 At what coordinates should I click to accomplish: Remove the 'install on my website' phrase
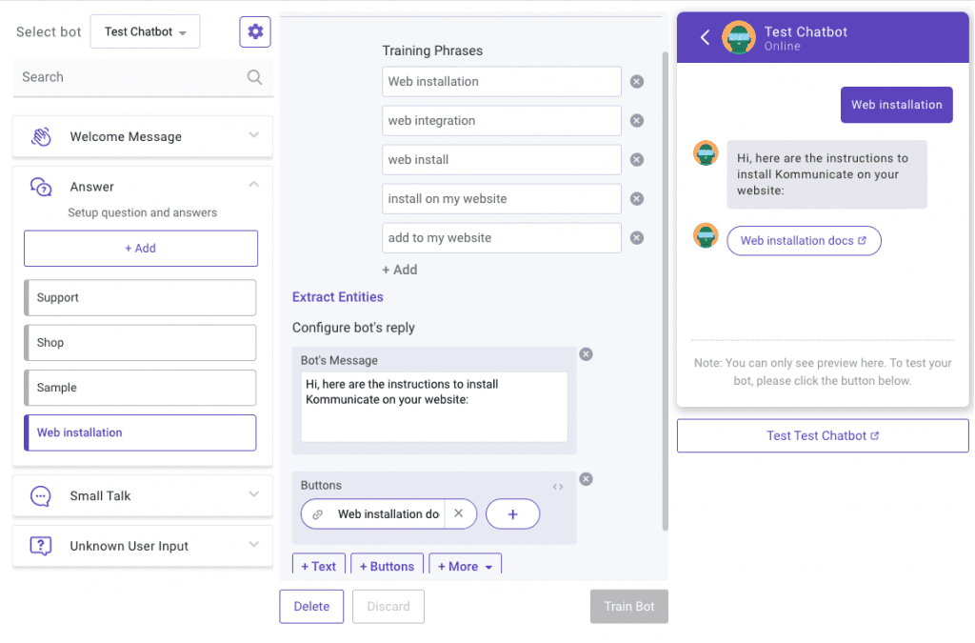click(637, 199)
